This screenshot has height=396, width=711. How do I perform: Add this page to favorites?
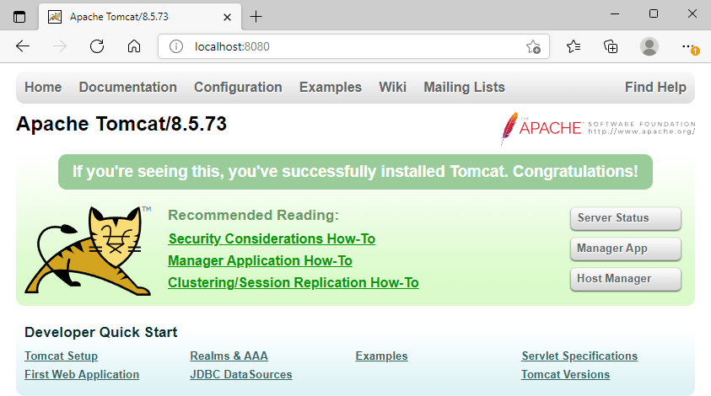[533, 47]
